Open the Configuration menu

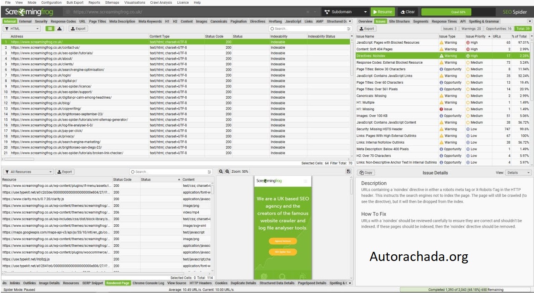(x=51, y=2)
